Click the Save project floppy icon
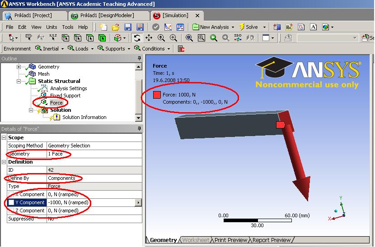 (128, 27)
